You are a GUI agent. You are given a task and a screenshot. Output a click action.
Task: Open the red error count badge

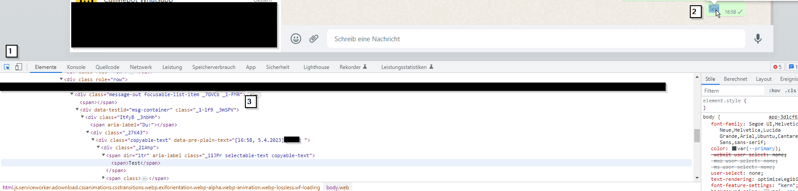click(777, 67)
